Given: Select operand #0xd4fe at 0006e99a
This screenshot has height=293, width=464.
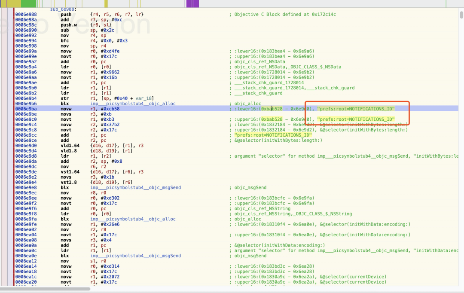Looking at the screenshot, I should pyautogui.click(x=110, y=51).
